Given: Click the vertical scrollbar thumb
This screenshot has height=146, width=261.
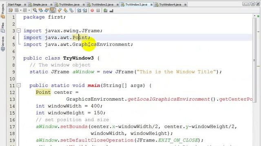Looking at the screenshot, I should (254, 60).
